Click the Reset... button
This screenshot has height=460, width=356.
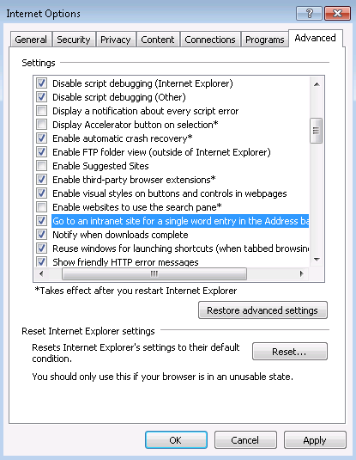click(290, 351)
